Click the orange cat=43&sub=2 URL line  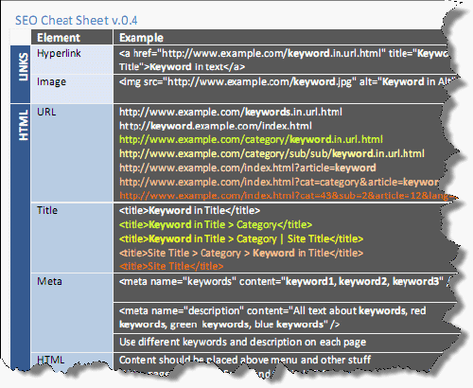[287, 196]
